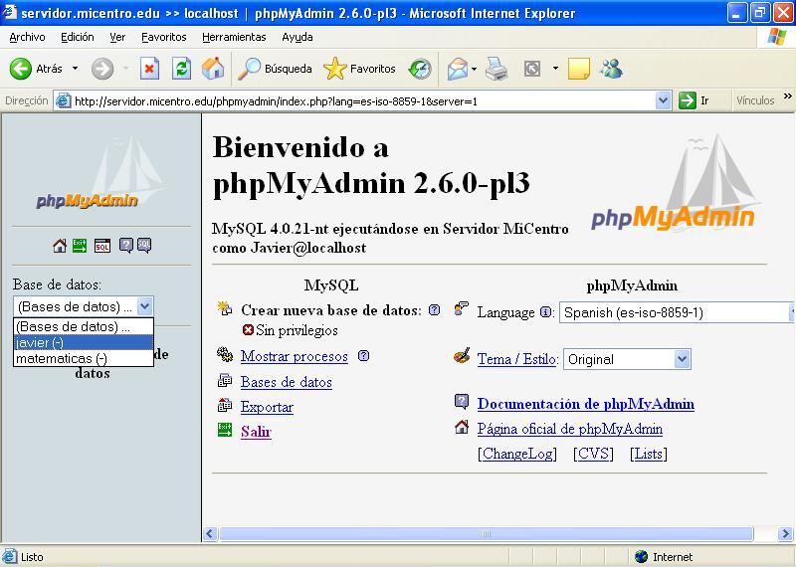This screenshot has width=796, height=567.
Task: Click the Print icon in the browser toolbar
Action: (x=497, y=69)
